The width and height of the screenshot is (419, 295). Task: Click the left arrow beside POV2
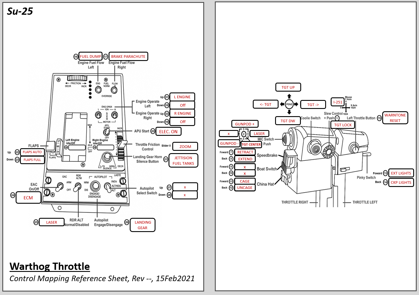point(282,104)
